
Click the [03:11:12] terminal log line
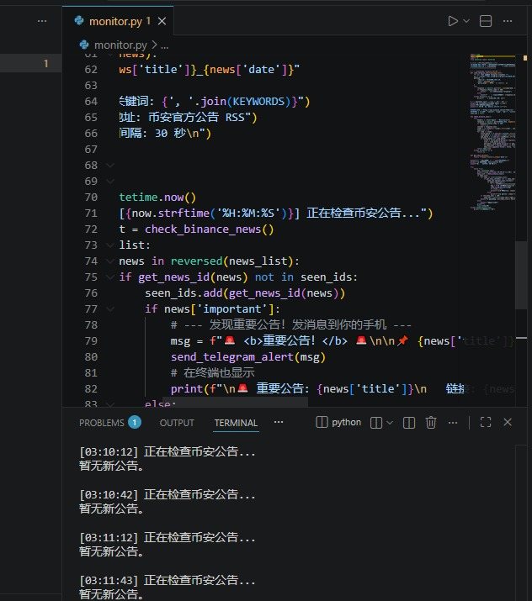tap(168, 538)
